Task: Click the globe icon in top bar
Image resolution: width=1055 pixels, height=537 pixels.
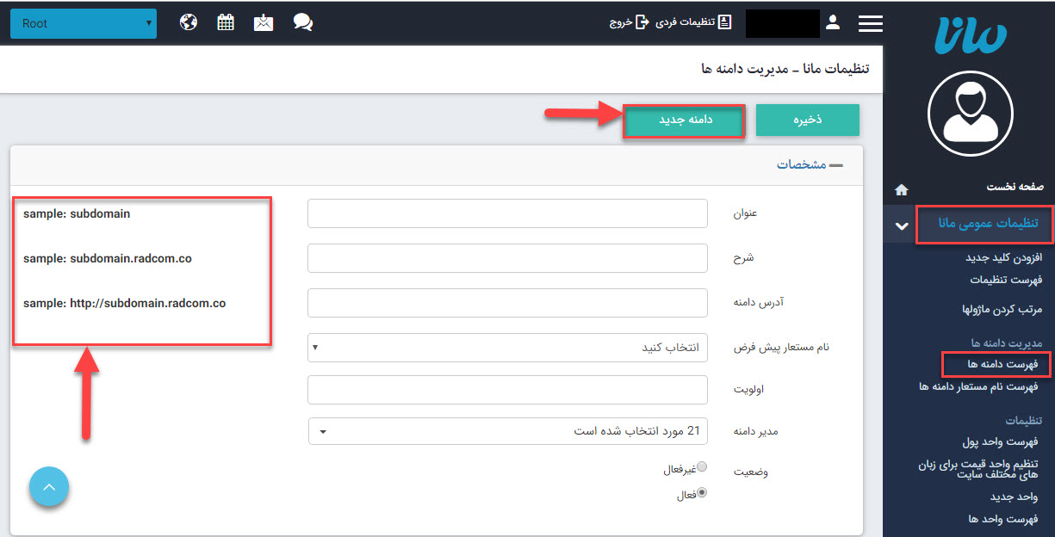Action: (189, 23)
